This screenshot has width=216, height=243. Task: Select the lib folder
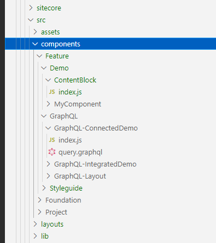pyautogui.click(x=45, y=236)
